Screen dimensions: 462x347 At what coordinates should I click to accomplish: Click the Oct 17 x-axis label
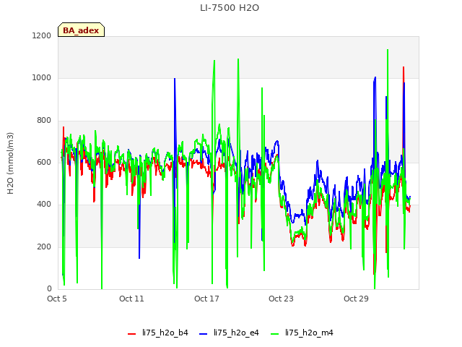pyautogui.click(x=206, y=299)
